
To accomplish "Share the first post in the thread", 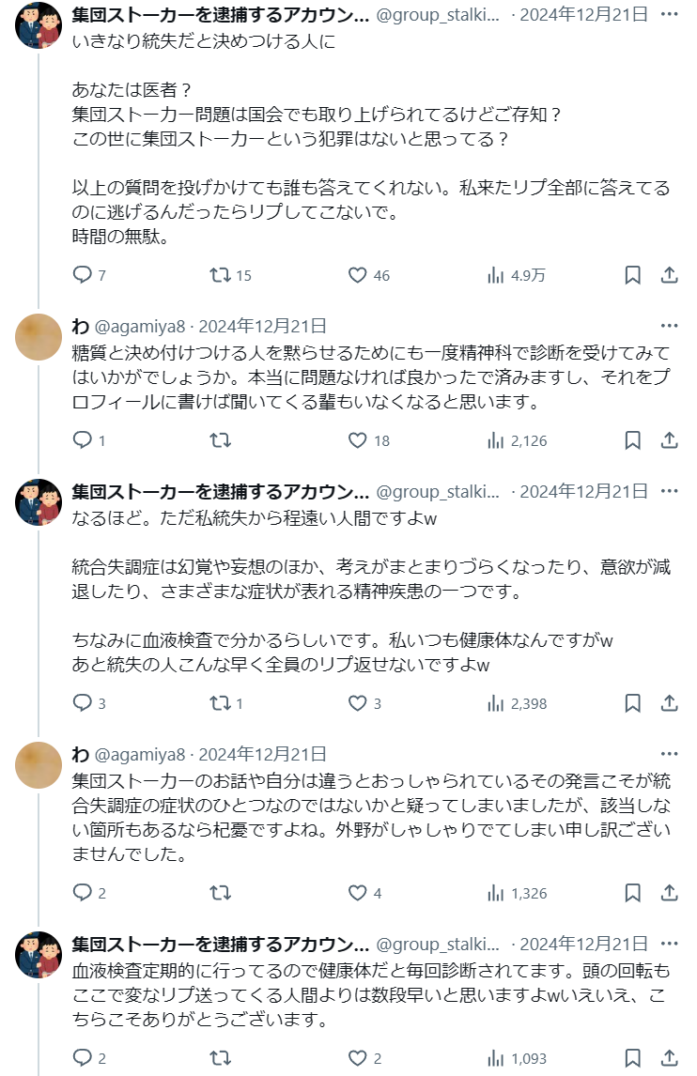I will tap(669, 275).
